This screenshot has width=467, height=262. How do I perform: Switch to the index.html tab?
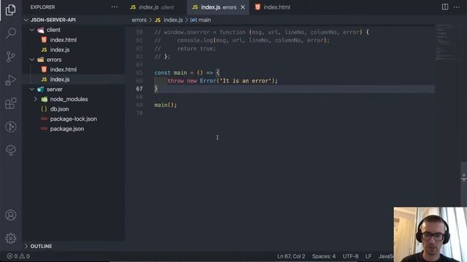pos(272,7)
